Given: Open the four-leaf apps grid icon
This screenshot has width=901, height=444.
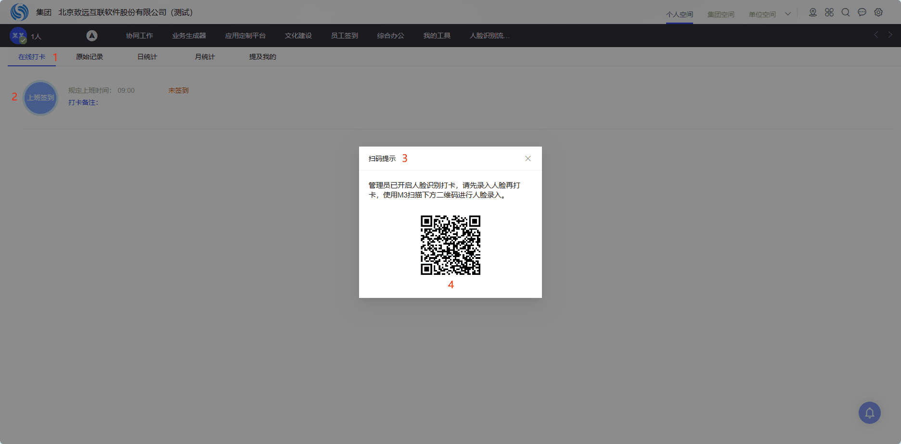Looking at the screenshot, I should click(x=829, y=12).
